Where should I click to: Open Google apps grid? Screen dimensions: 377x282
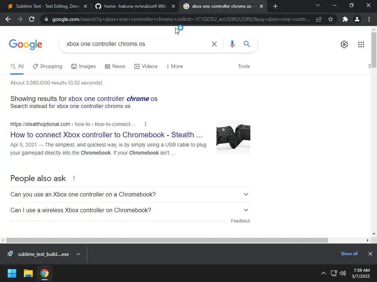(361, 44)
